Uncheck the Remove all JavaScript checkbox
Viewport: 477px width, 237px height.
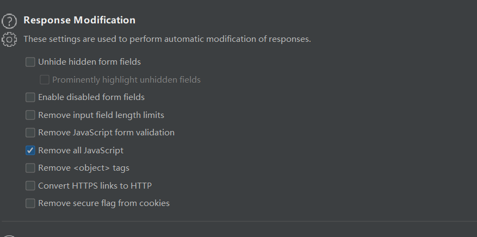tap(30, 151)
